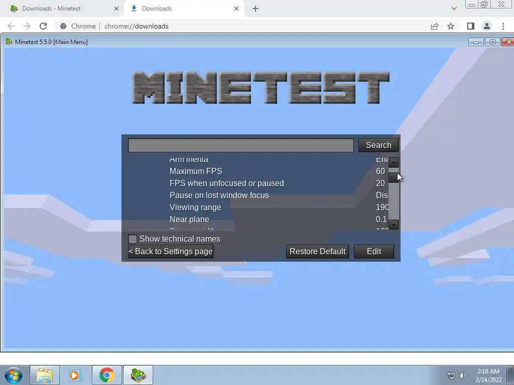Open Chrome three-dot menu
Screen dimensions: 514x385
click(503, 26)
